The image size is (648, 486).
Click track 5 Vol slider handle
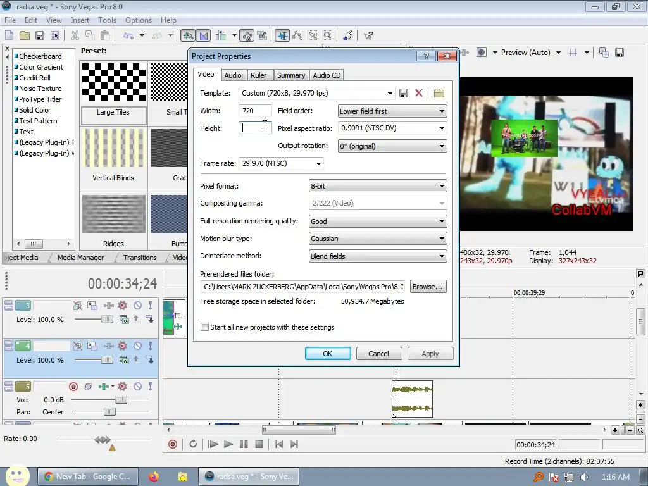click(121, 400)
